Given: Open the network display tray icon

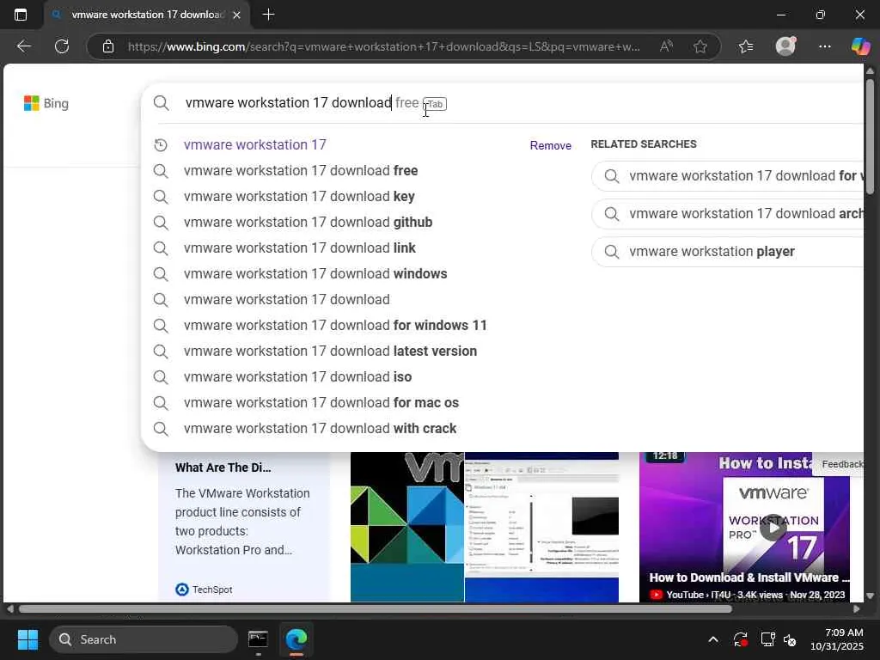Looking at the screenshot, I should point(767,639).
